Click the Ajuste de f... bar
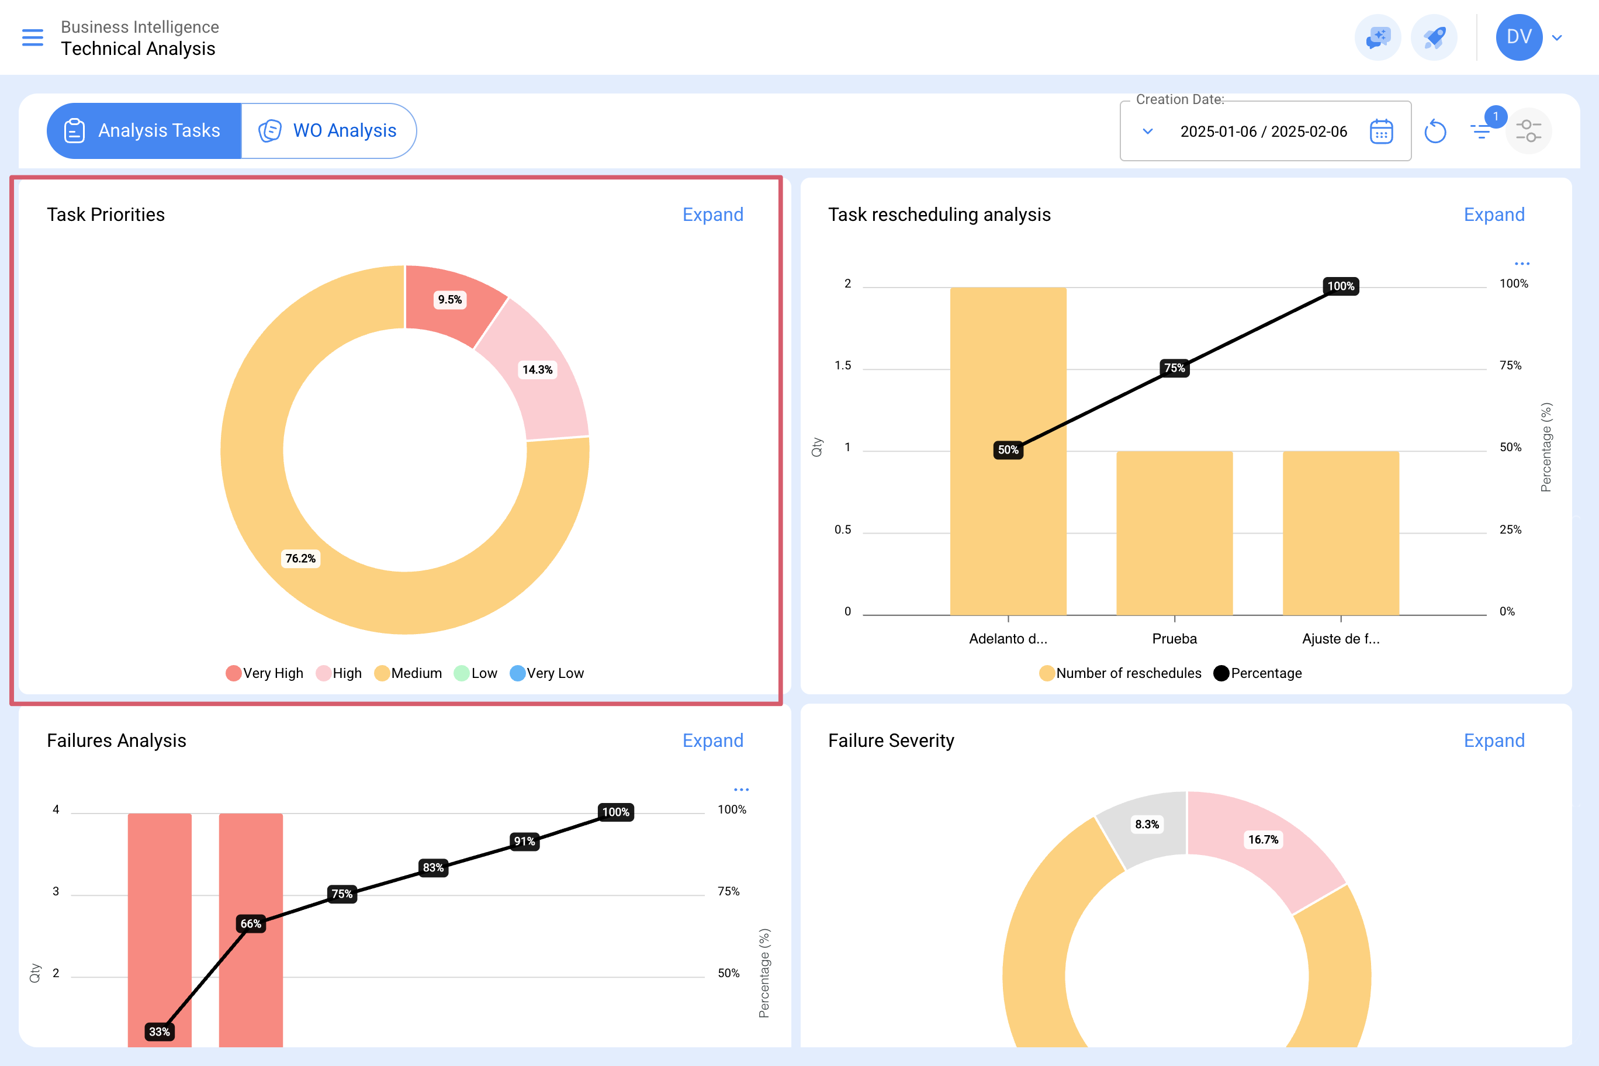This screenshot has height=1066, width=1599. [1341, 533]
